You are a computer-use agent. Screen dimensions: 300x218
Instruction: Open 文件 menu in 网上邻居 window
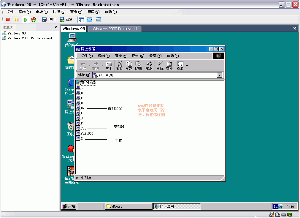87,56
